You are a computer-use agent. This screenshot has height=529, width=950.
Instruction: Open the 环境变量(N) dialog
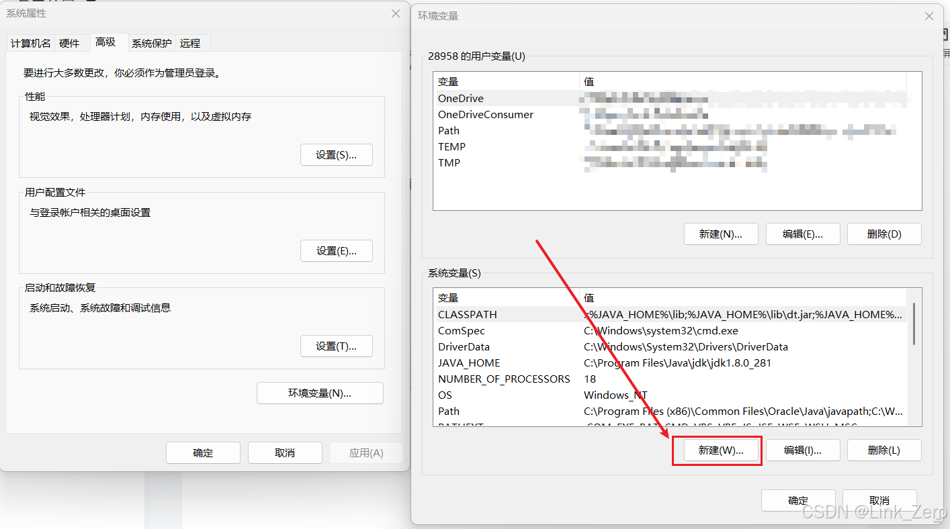[320, 393]
